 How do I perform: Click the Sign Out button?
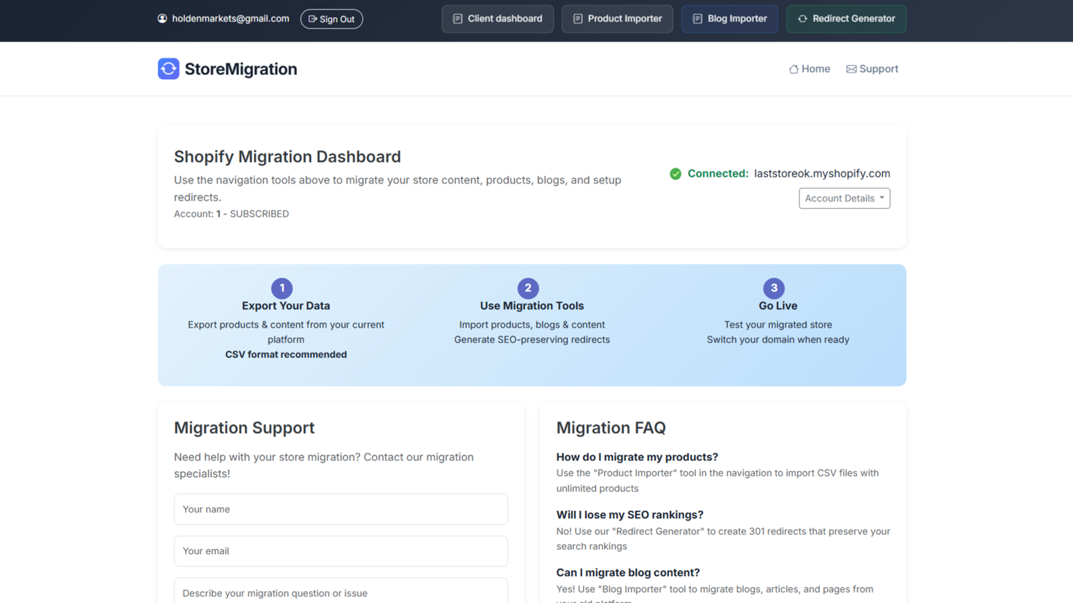click(x=331, y=19)
